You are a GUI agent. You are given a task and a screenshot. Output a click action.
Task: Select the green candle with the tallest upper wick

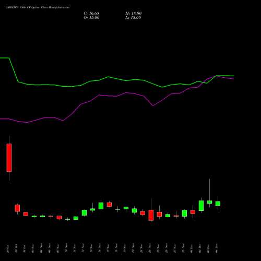pos(209,202)
